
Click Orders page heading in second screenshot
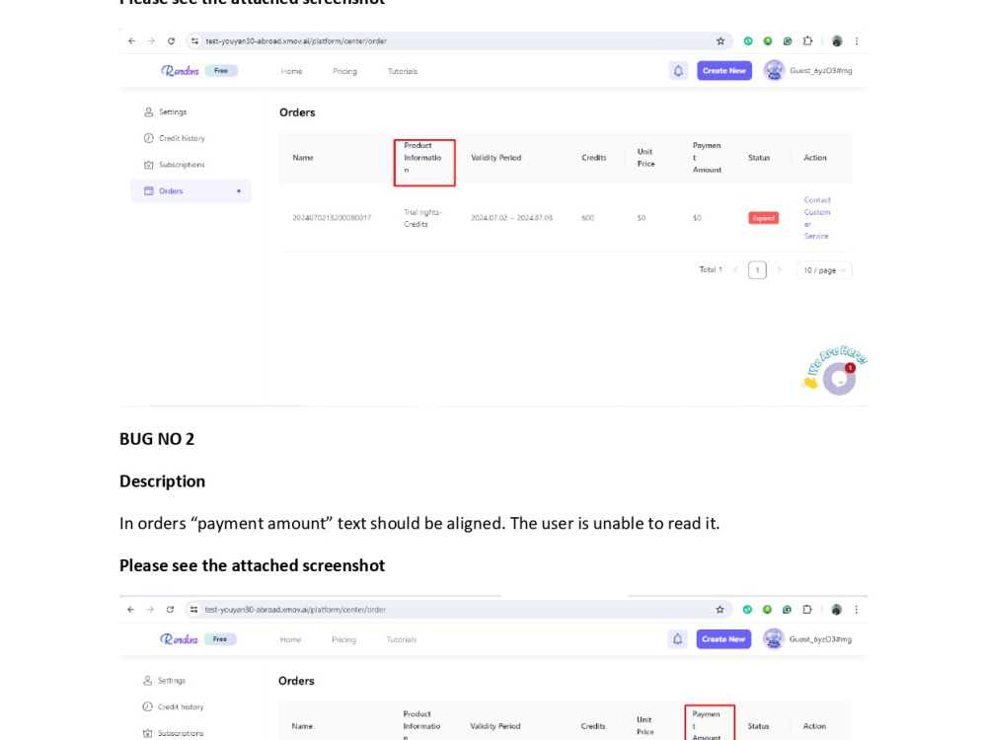tap(296, 681)
